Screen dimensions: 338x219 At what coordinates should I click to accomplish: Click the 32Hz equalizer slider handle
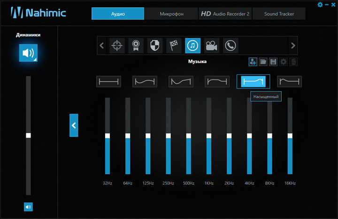(108, 136)
